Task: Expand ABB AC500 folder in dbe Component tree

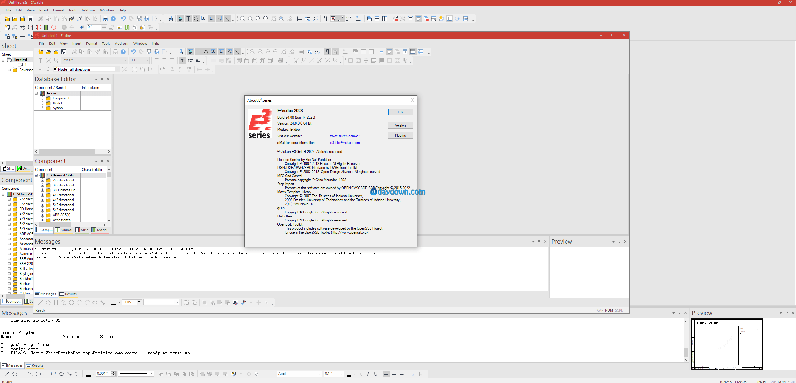Action: [43, 215]
